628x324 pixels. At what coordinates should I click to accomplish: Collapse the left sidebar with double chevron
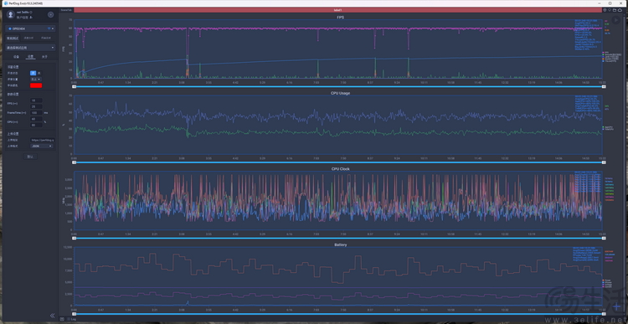coord(52,316)
